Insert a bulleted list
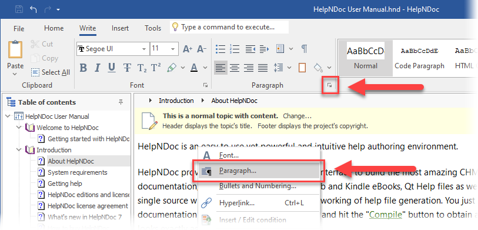The height and width of the screenshot is (230, 478). point(220,49)
